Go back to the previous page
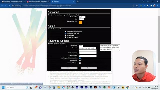This screenshot has height=90, width=160. pos(2,6)
